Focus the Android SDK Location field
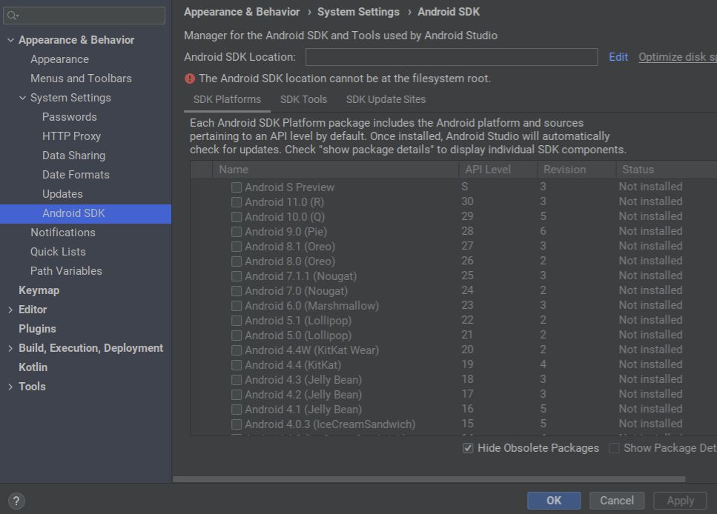The width and height of the screenshot is (717, 514). [452, 57]
